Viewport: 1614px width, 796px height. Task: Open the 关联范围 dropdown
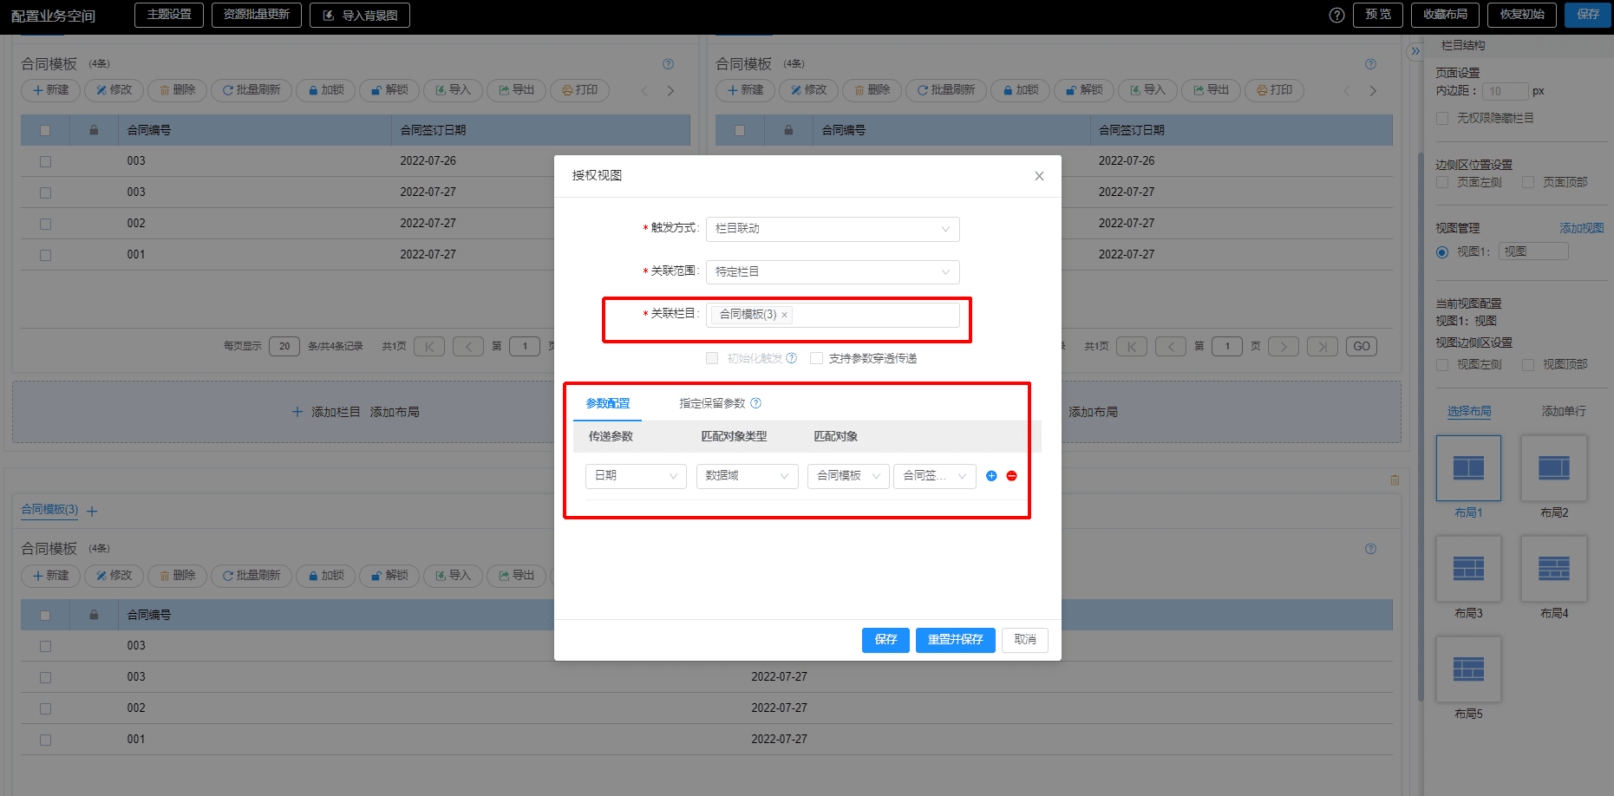pos(833,272)
